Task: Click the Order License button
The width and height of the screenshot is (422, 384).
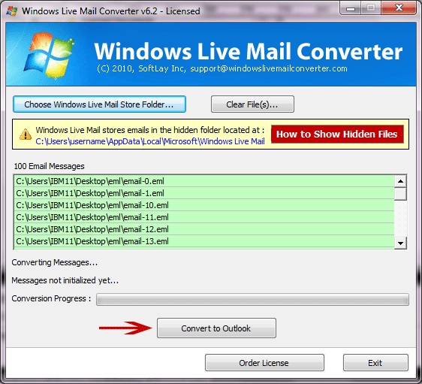Action: (264, 363)
